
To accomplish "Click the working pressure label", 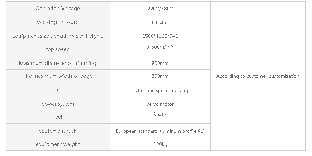I will 58,22.
